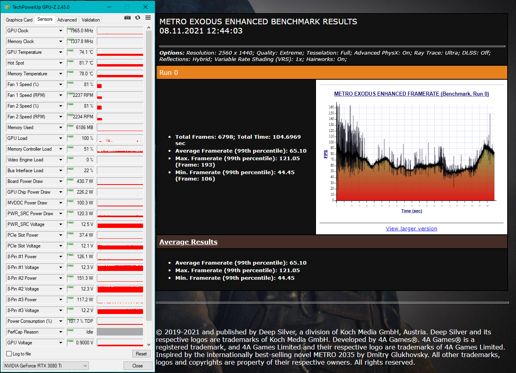This screenshot has width=516, height=373.
Task: Open the PerfCap Reason dropdown
Action: [61, 332]
